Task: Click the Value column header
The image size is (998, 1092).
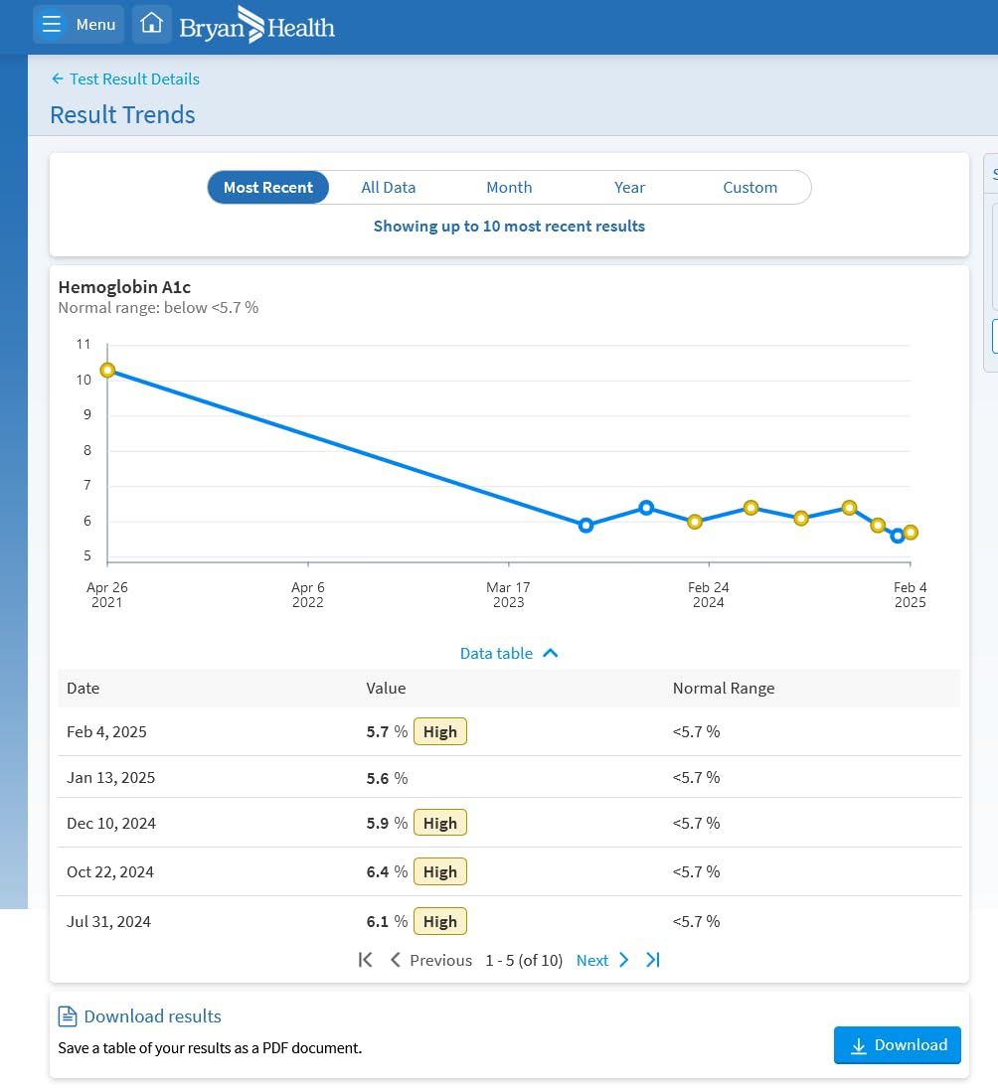Action: click(x=386, y=688)
